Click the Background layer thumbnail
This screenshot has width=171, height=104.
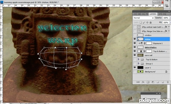(140, 72)
